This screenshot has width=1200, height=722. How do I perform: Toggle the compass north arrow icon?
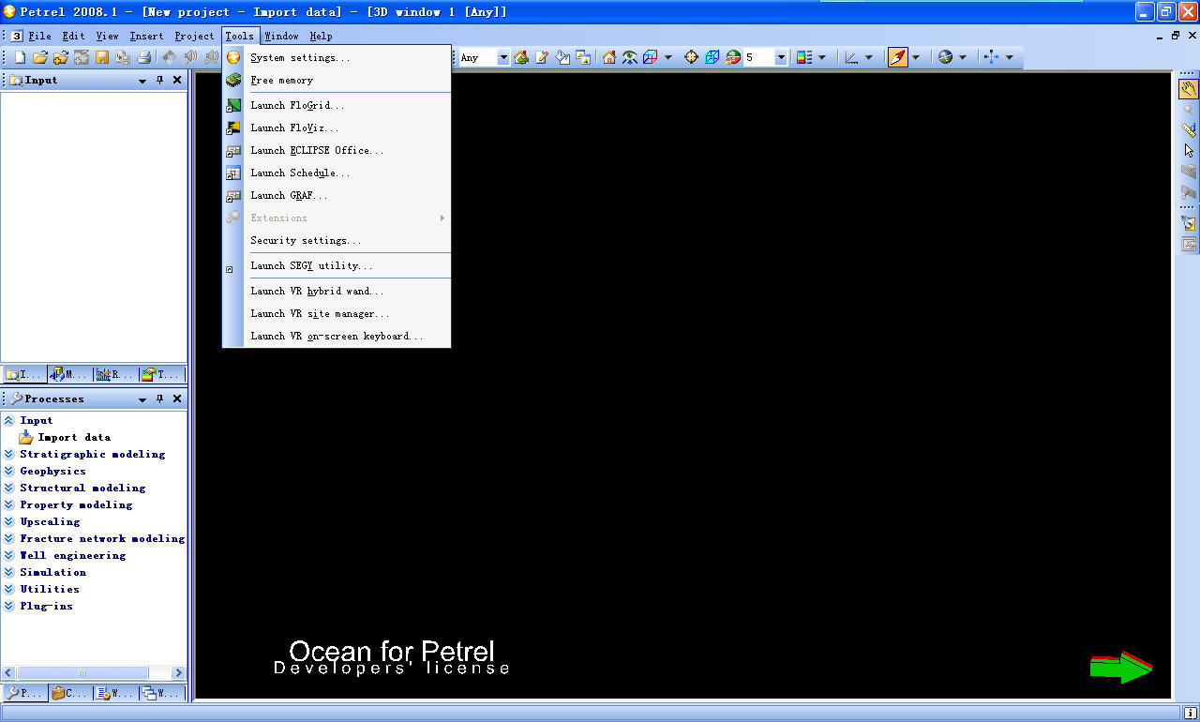(x=898, y=57)
